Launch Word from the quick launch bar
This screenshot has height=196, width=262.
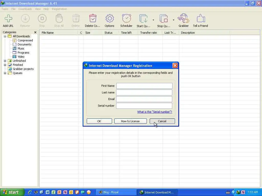[47, 192]
